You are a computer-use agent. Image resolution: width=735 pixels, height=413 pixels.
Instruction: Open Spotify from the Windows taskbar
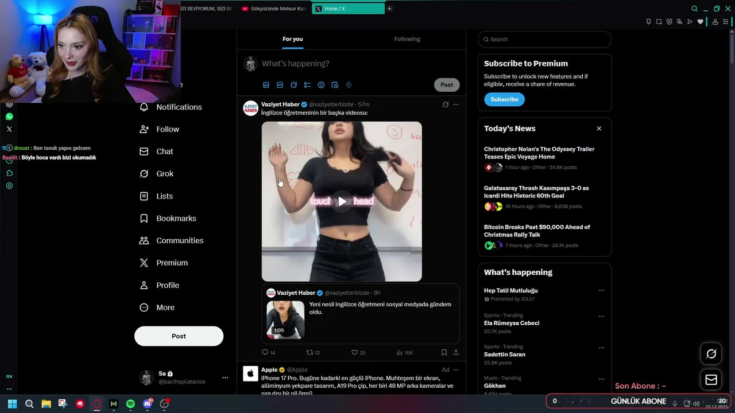coord(130,404)
